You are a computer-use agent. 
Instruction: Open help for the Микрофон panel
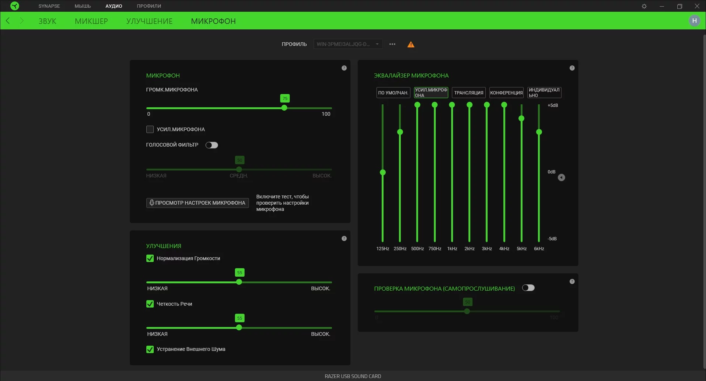[x=344, y=68]
